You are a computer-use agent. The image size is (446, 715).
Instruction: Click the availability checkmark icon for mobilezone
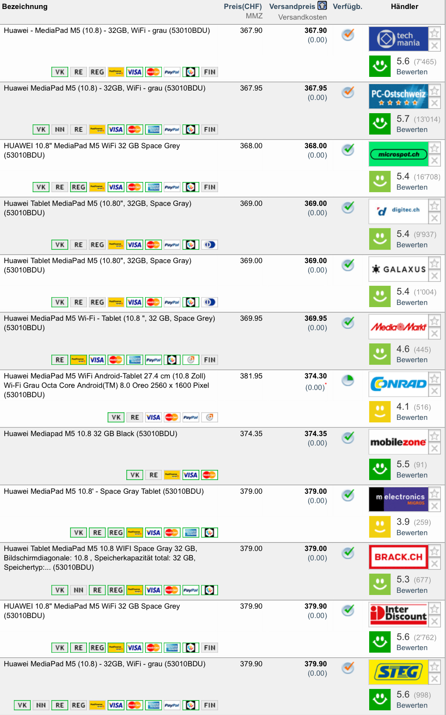pos(348,437)
